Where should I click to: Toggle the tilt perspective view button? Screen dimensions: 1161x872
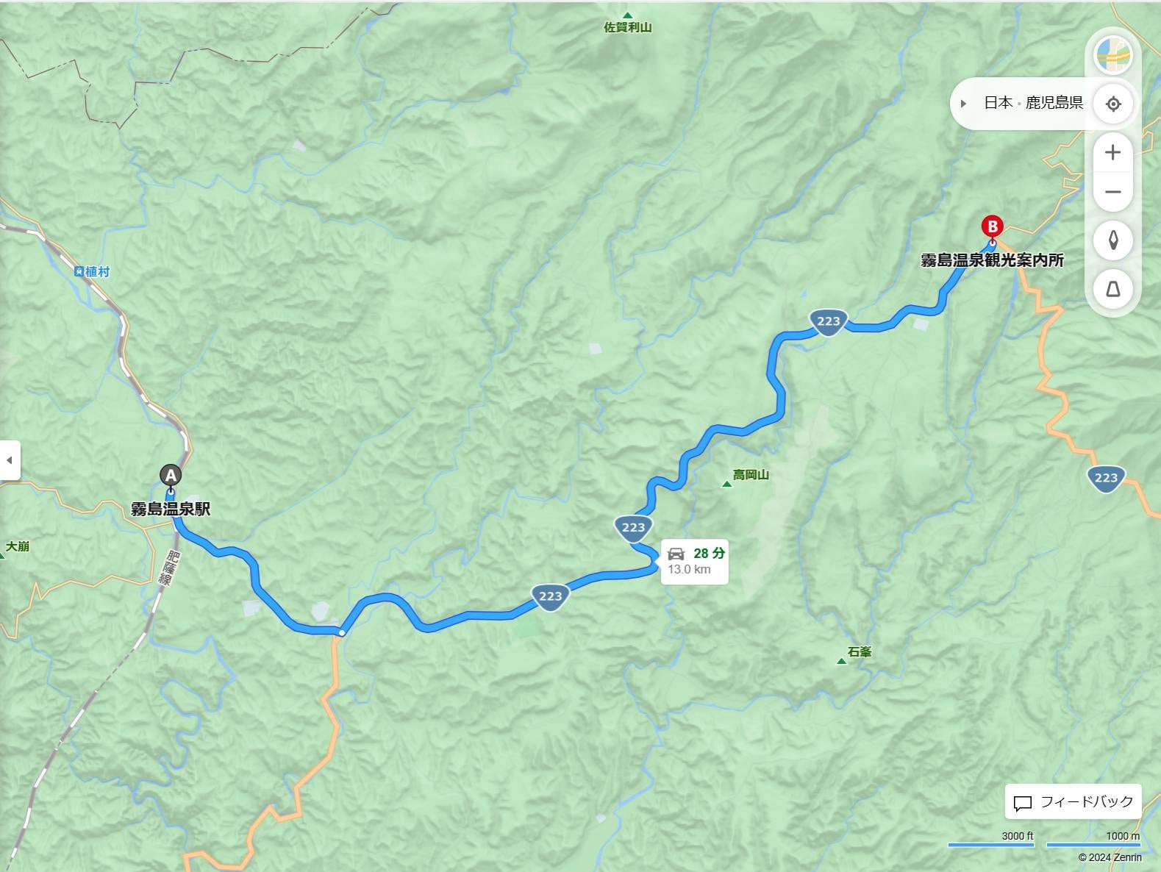coord(1112,289)
